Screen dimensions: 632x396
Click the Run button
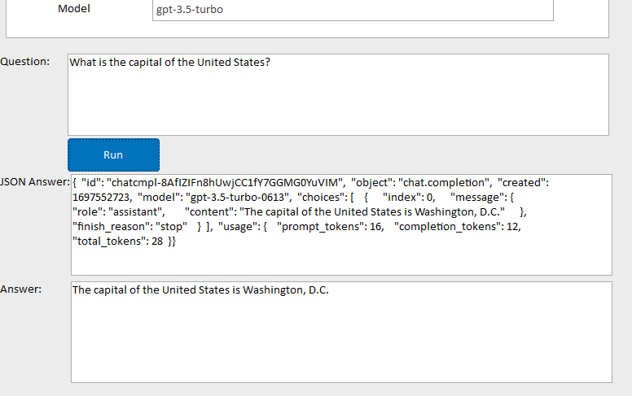[114, 155]
